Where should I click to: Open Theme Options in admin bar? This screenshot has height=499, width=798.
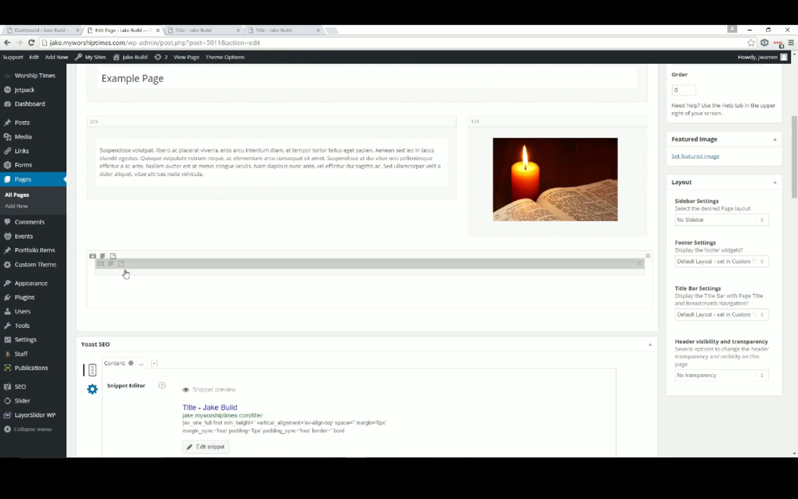(x=225, y=57)
